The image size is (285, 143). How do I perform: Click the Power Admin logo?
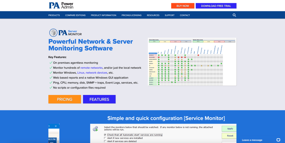coord(61,5)
